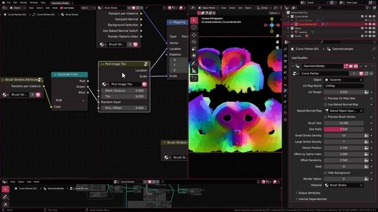Toggle visibility eye of Suzanne in outliner
Screen dimensions: 378x212
point(366,32)
